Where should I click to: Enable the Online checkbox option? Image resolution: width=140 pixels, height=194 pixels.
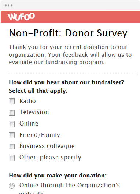point(12,124)
